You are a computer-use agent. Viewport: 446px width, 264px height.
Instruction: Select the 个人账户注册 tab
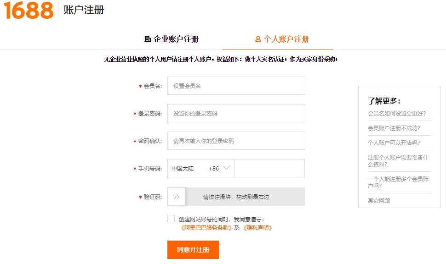[282, 39]
